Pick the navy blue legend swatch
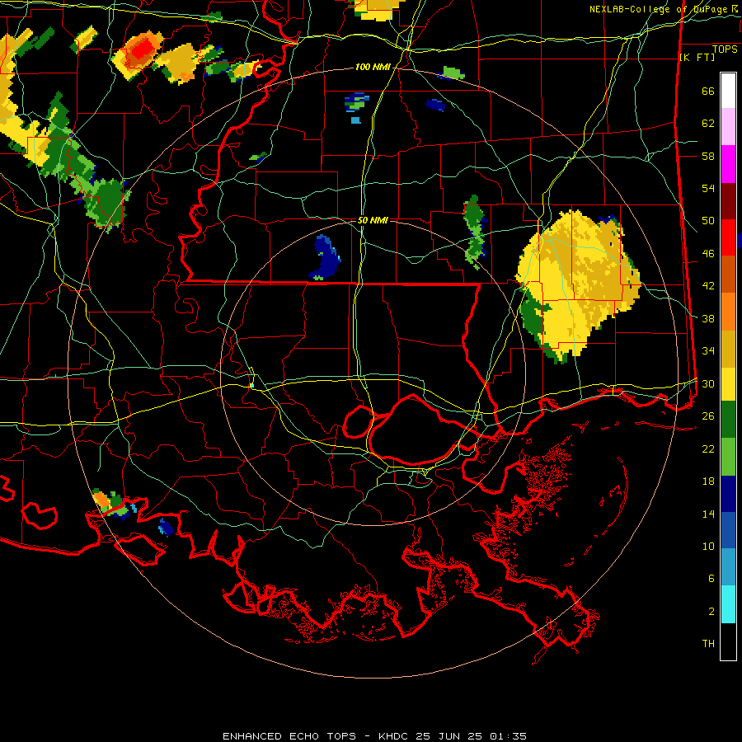Viewport: 742px width, 742px height. pyautogui.click(x=728, y=494)
